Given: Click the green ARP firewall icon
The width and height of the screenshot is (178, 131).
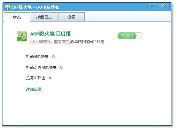Looking at the screenshot, I should click(22, 36).
